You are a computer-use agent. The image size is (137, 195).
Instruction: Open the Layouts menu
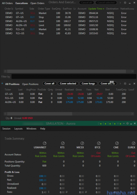tap(18, 129)
